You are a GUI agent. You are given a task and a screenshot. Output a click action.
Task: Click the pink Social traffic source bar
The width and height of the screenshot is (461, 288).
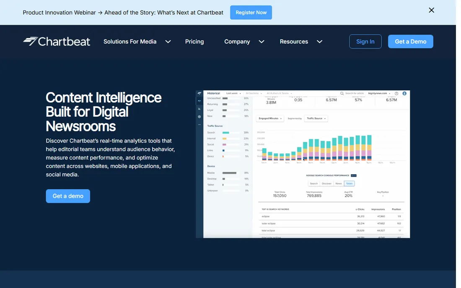224,144
